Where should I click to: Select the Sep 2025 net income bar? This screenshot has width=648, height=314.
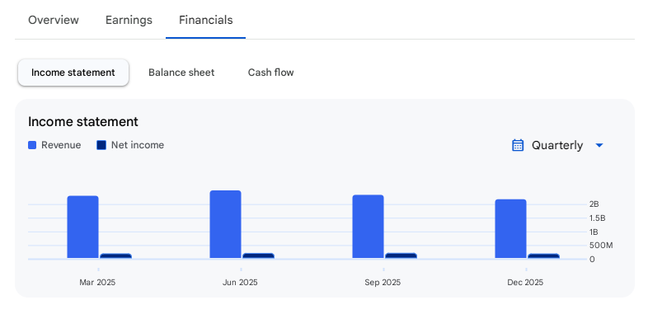[x=401, y=255]
